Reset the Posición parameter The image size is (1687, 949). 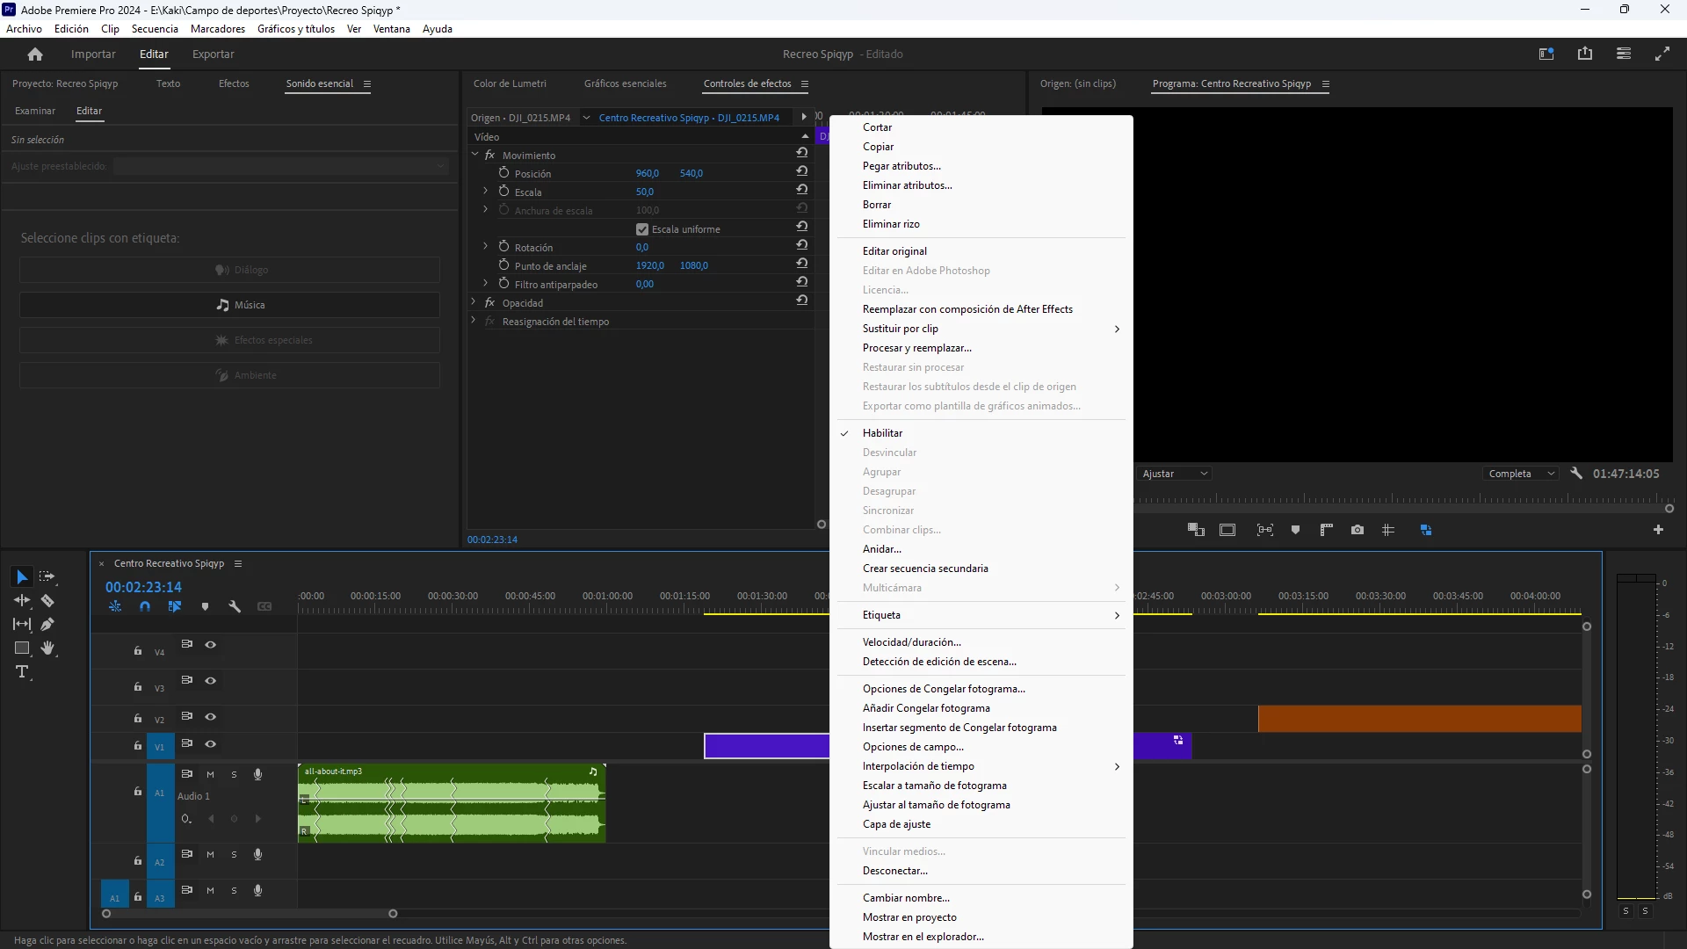tap(801, 173)
